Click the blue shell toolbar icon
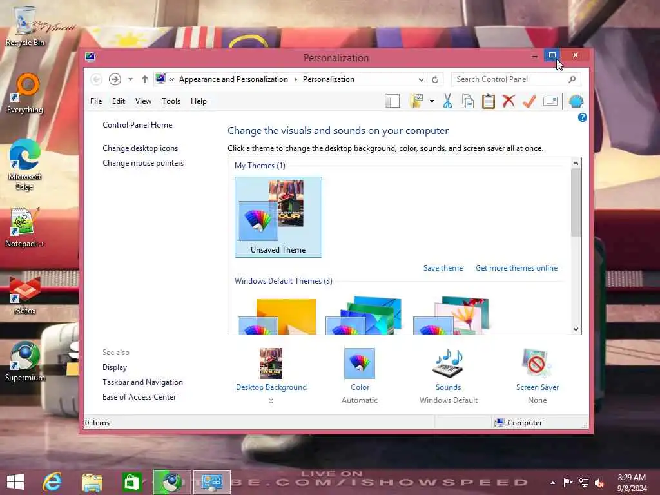Screen dimensions: 660x495 (x=576, y=101)
